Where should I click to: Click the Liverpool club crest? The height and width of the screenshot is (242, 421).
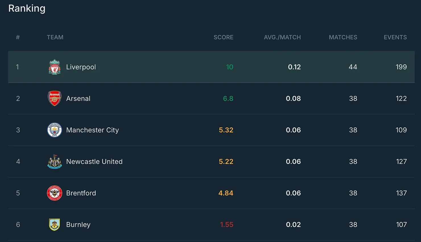point(55,67)
